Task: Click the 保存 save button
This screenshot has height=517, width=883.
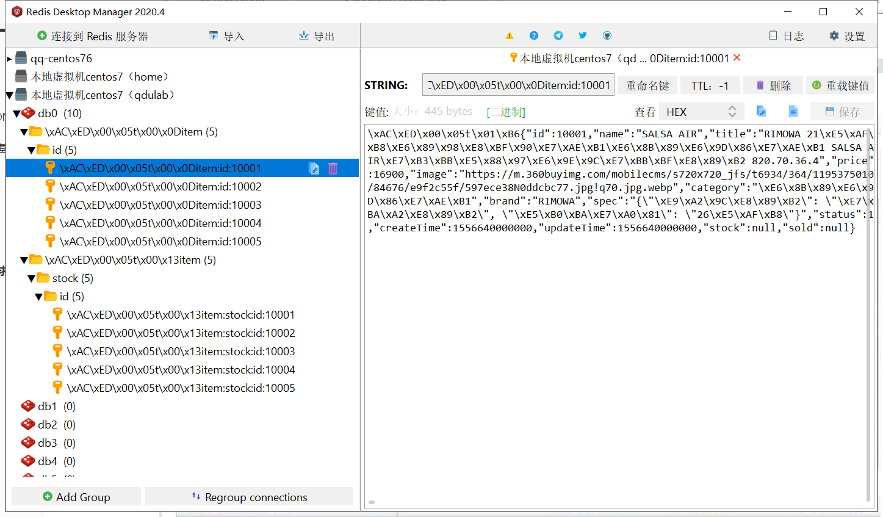Action: pyautogui.click(x=842, y=112)
